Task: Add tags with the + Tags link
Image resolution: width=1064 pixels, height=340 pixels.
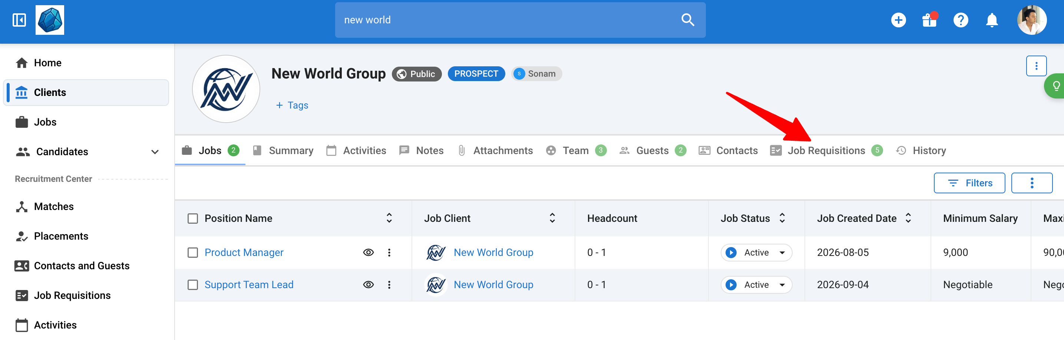Action: pyautogui.click(x=292, y=105)
